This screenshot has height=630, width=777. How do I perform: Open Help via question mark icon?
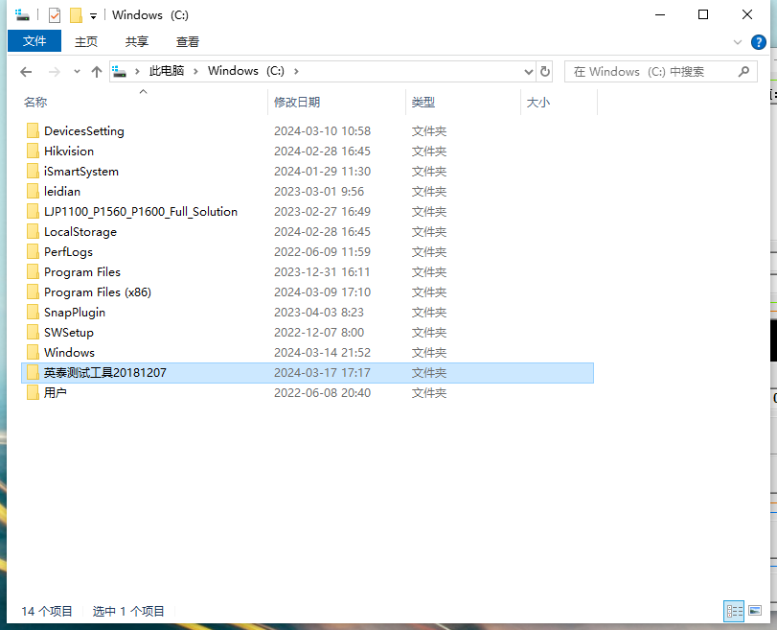pyautogui.click(x=758, y=42)
